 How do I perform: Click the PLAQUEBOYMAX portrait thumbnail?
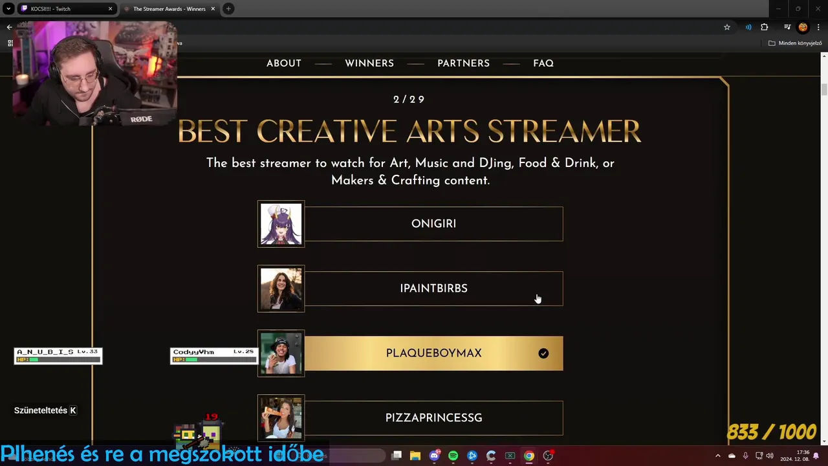(x=281, y=353)
